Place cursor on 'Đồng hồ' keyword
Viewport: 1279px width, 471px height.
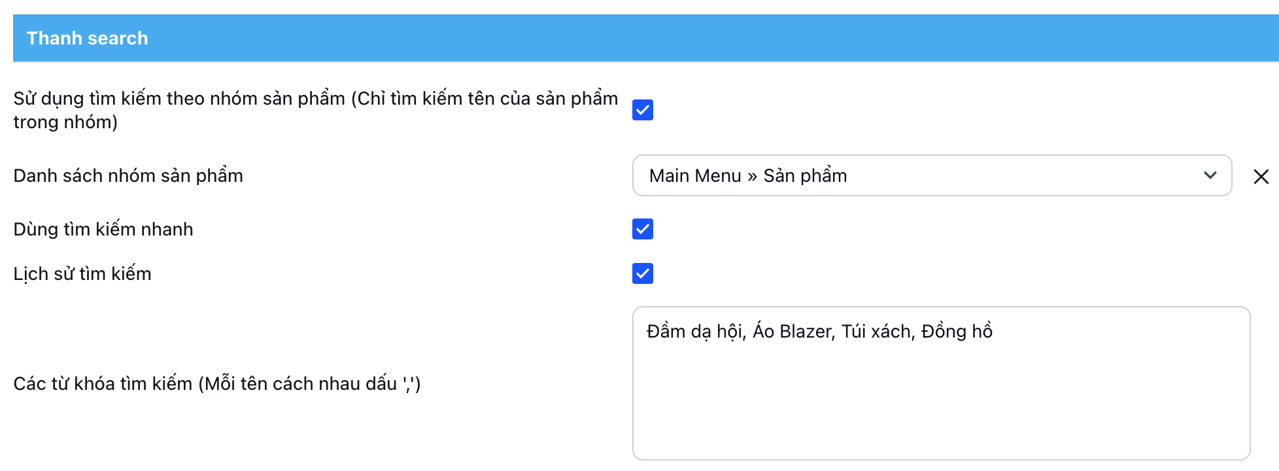pos(957,332)
